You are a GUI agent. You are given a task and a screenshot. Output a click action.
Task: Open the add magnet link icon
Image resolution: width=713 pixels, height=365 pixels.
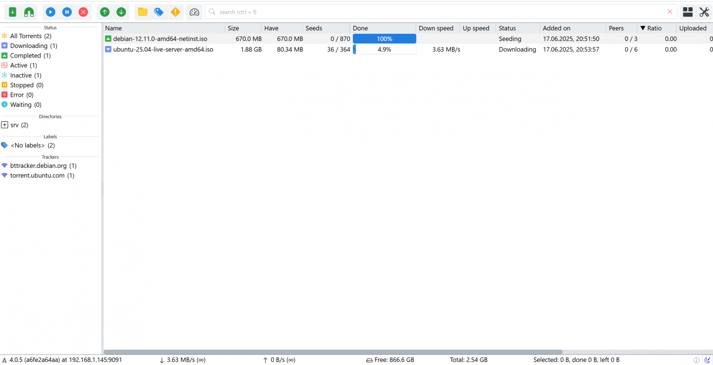coord(29,12)
